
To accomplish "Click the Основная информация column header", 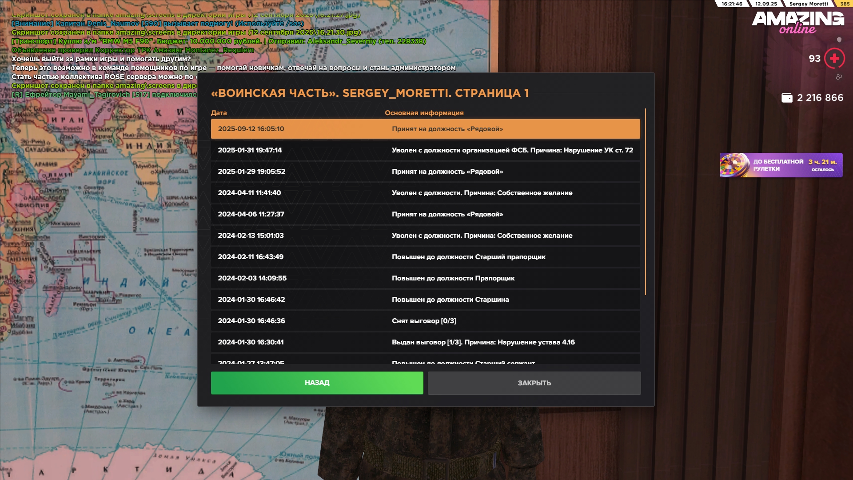I will point(424,113).
